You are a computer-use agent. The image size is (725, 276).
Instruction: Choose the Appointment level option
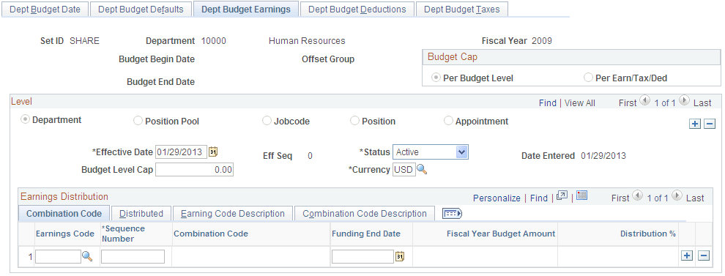pyautogui.click(x=448, y=121)
